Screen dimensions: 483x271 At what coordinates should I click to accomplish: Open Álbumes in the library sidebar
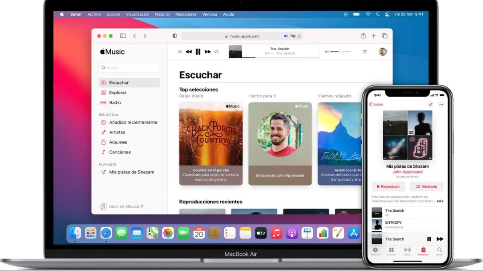point(129,142)
